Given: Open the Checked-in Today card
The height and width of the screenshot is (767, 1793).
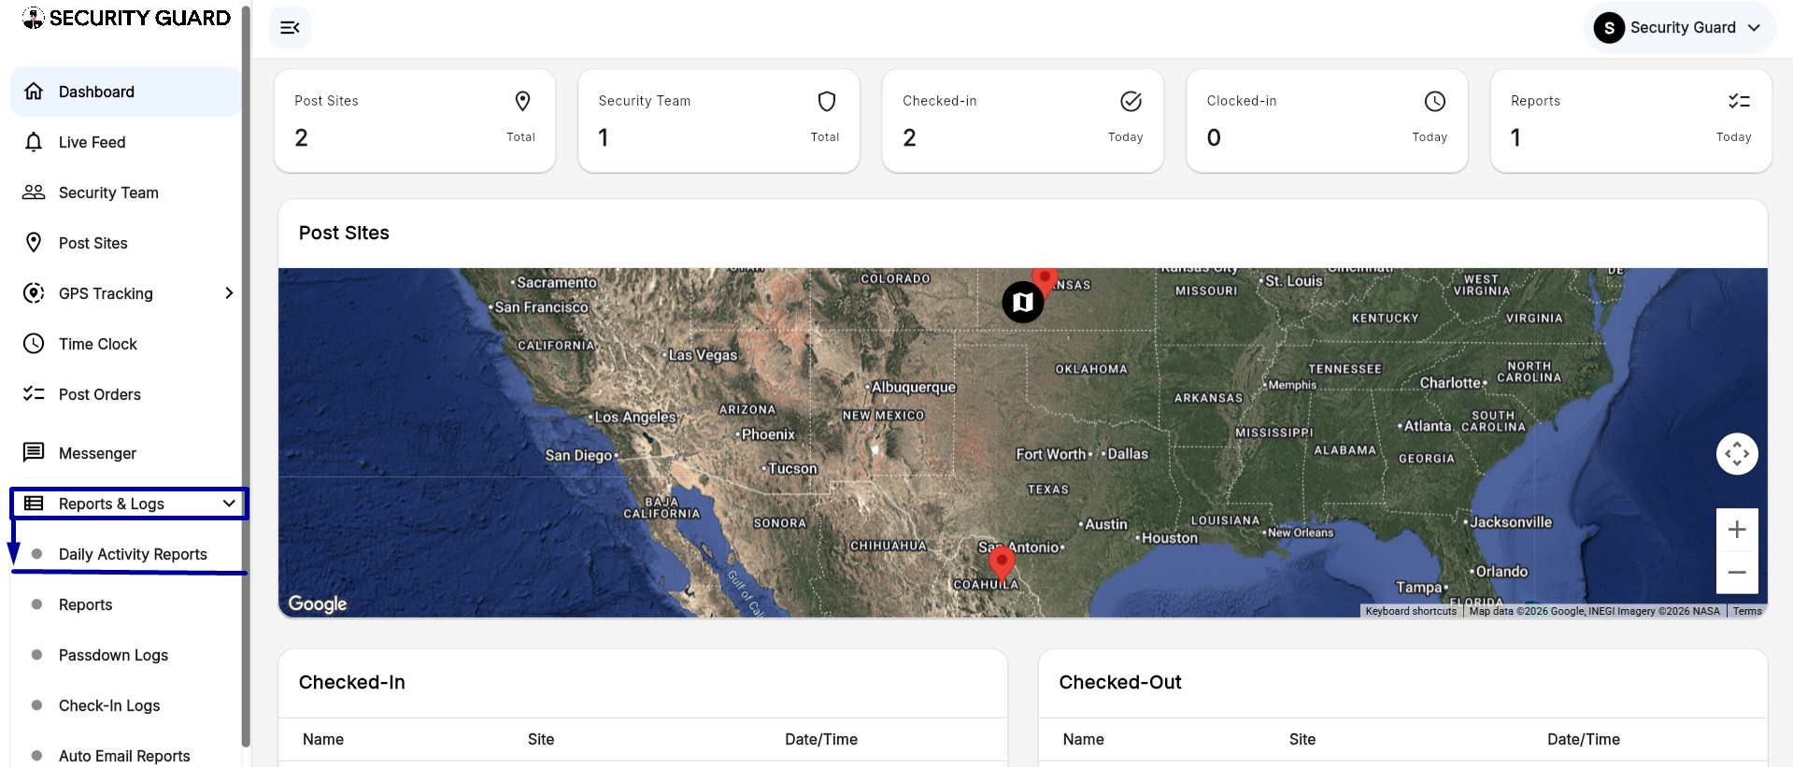Looking at the screenshot, I should [1023, 121].
